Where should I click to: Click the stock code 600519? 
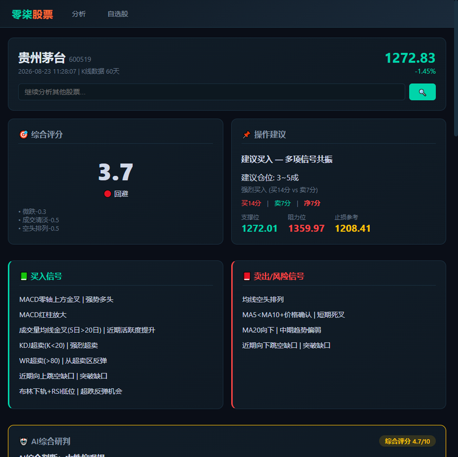(x=80, y=60)
